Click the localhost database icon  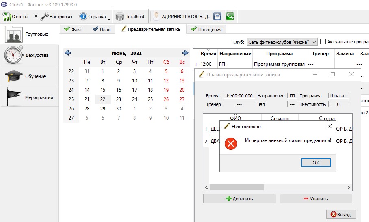pos(120,17)
